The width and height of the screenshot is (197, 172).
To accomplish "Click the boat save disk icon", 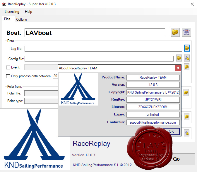I will point(186,32).
